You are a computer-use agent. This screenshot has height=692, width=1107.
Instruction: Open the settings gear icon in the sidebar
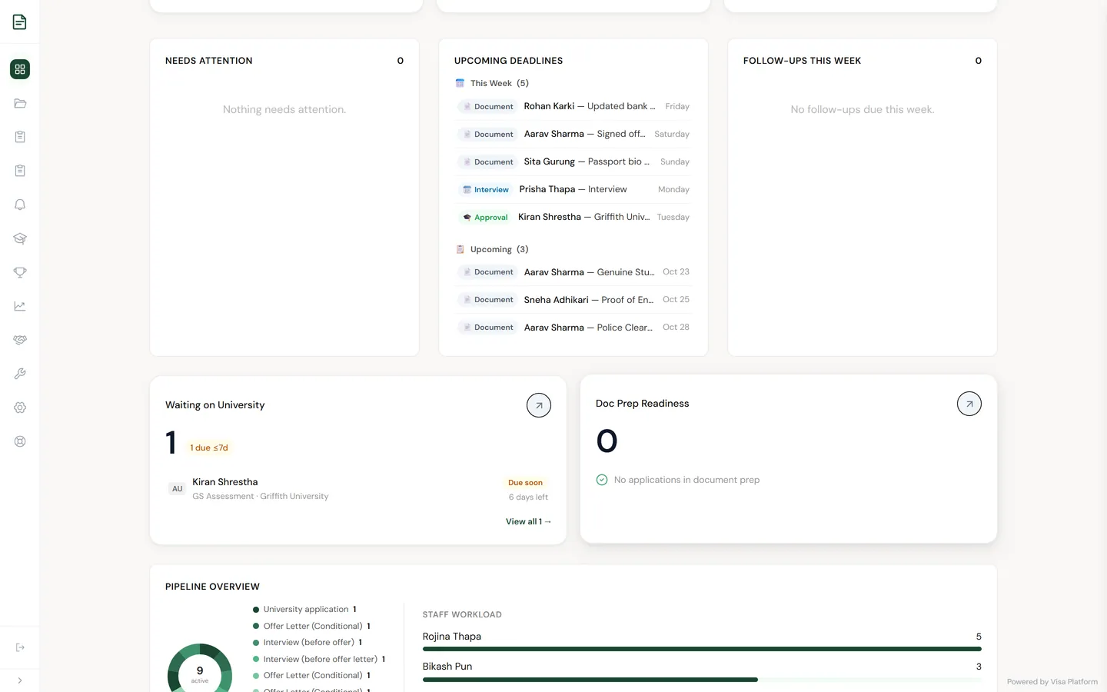tap(20, 408)
